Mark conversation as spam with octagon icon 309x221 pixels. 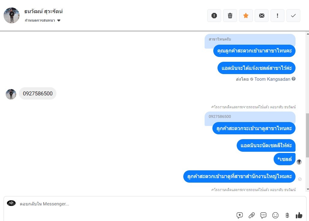point(214,16)
